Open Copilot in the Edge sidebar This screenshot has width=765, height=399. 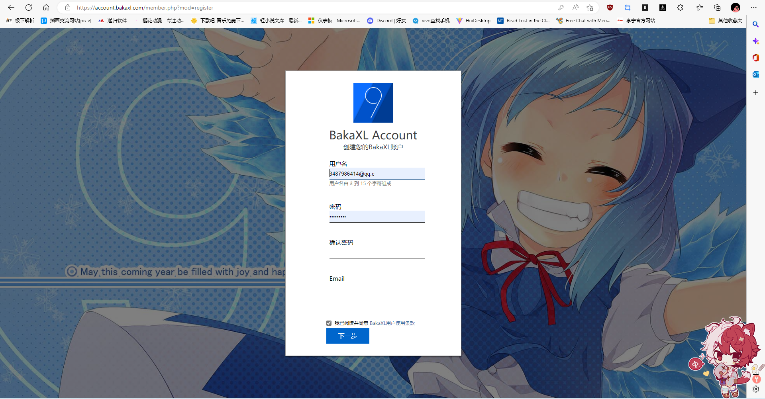click(x=755, y=41)
